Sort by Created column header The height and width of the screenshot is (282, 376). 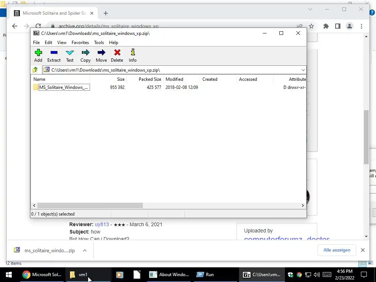(218, 79)
